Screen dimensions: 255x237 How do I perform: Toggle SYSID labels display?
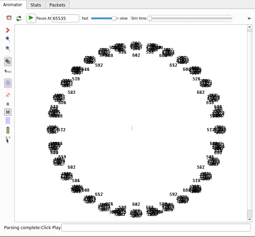pyautogui.click(x=8, y=71)
